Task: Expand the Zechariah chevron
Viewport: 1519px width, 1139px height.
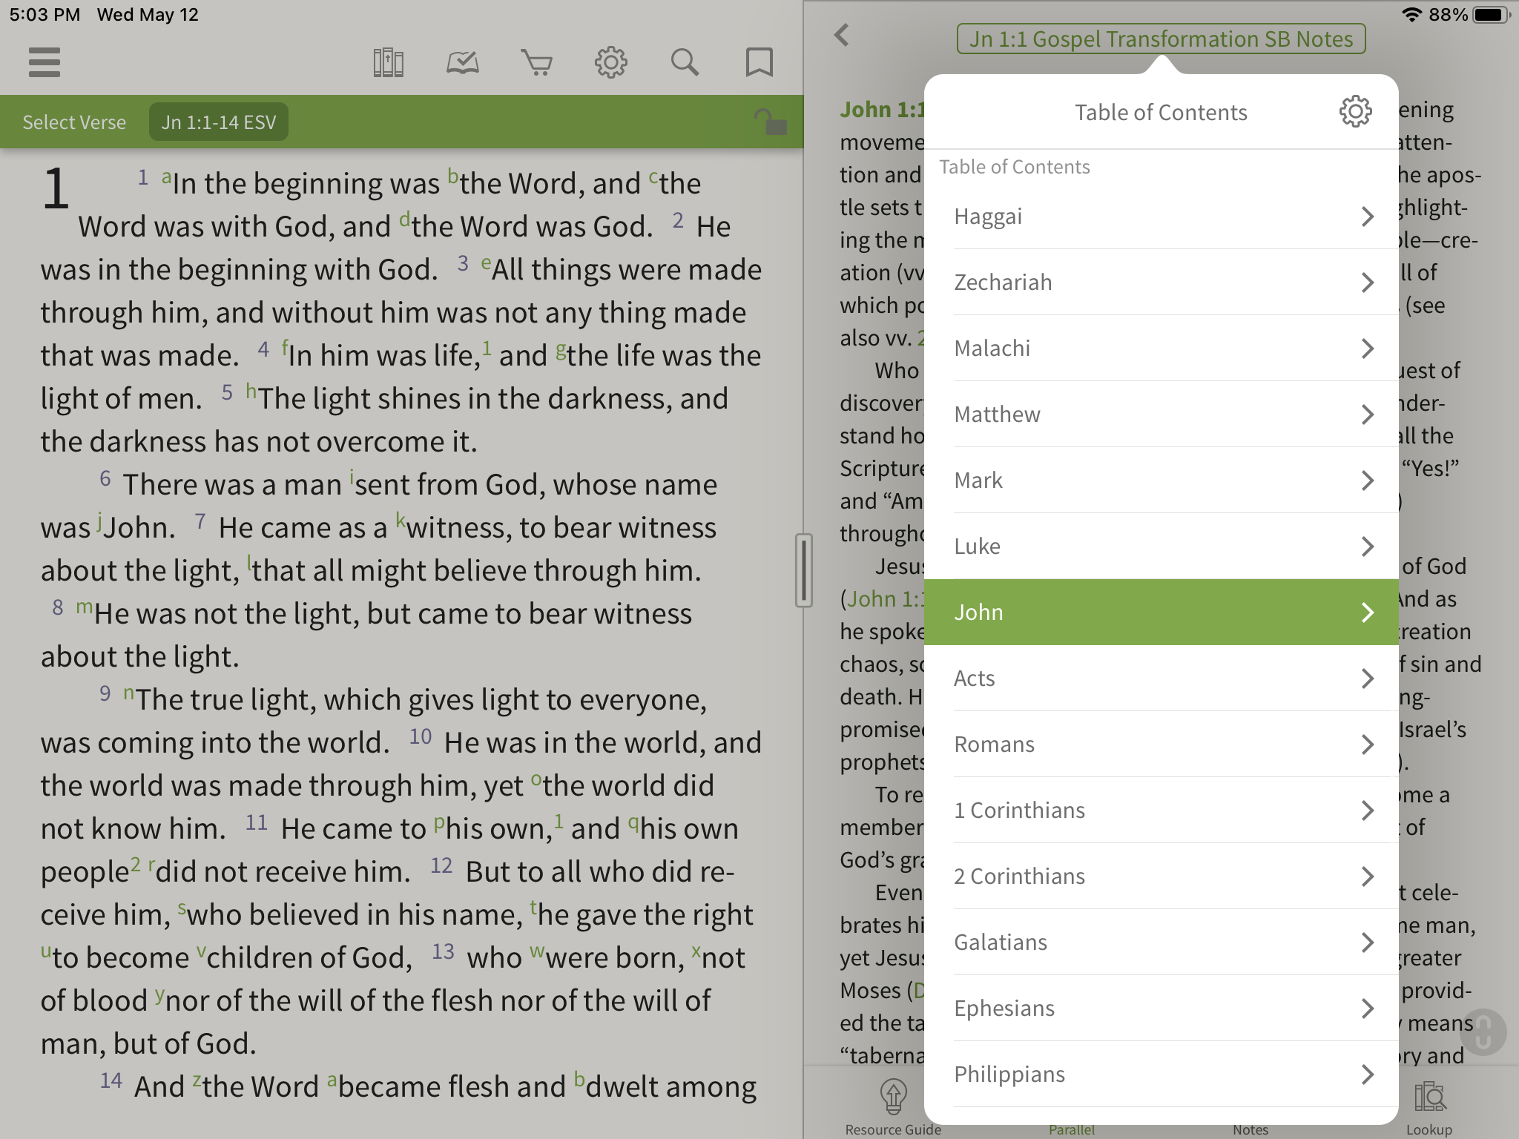Action: pyautogui.click(x=1368, y=283)
